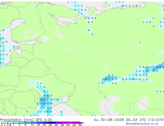Click the 45–50 mm legend color swatch
The image size is (164, 126).
click(x=76, y=123)
